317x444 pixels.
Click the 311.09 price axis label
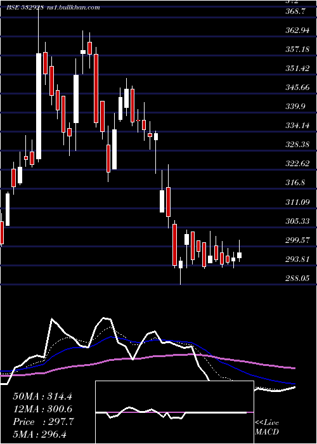click(297, 202)
